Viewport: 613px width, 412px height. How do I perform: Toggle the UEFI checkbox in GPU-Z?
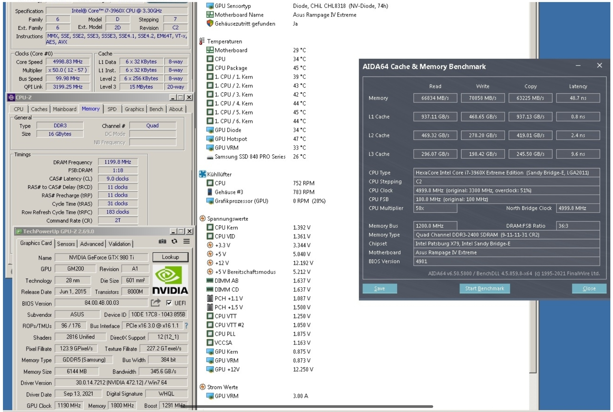(x=169, y=303)
